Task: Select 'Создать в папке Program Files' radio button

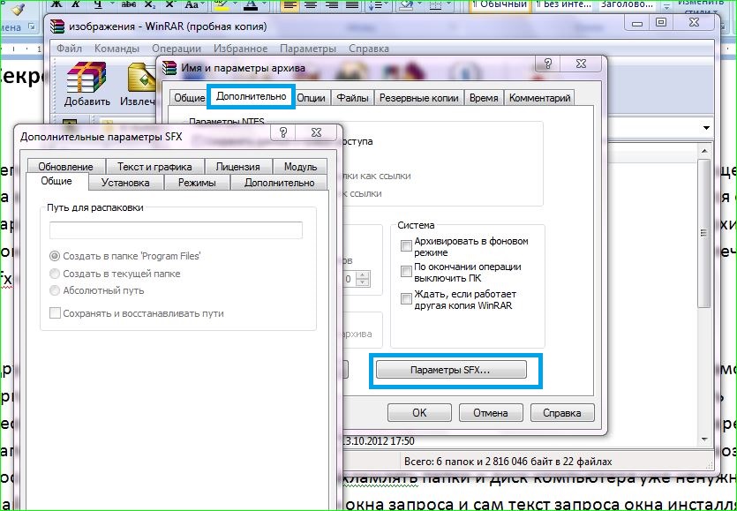Action: click(55, 256)
